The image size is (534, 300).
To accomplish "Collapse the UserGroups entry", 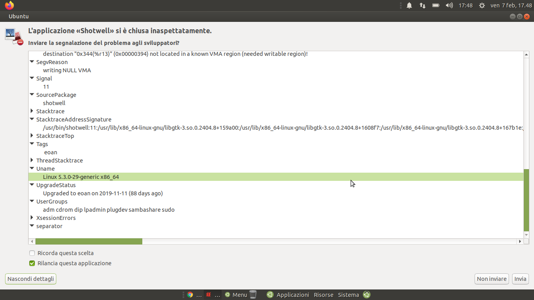I will click(x=32, y=202).
